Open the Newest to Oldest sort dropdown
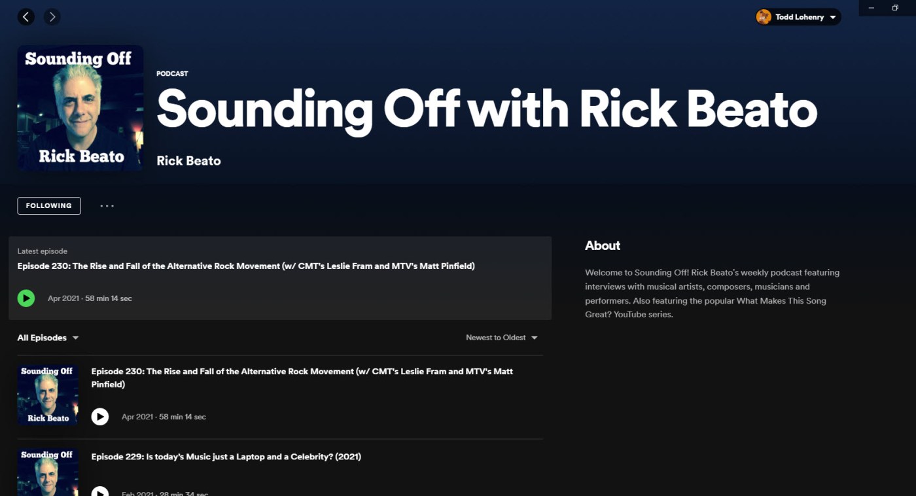Screen dimensions: 916x496 501,338
